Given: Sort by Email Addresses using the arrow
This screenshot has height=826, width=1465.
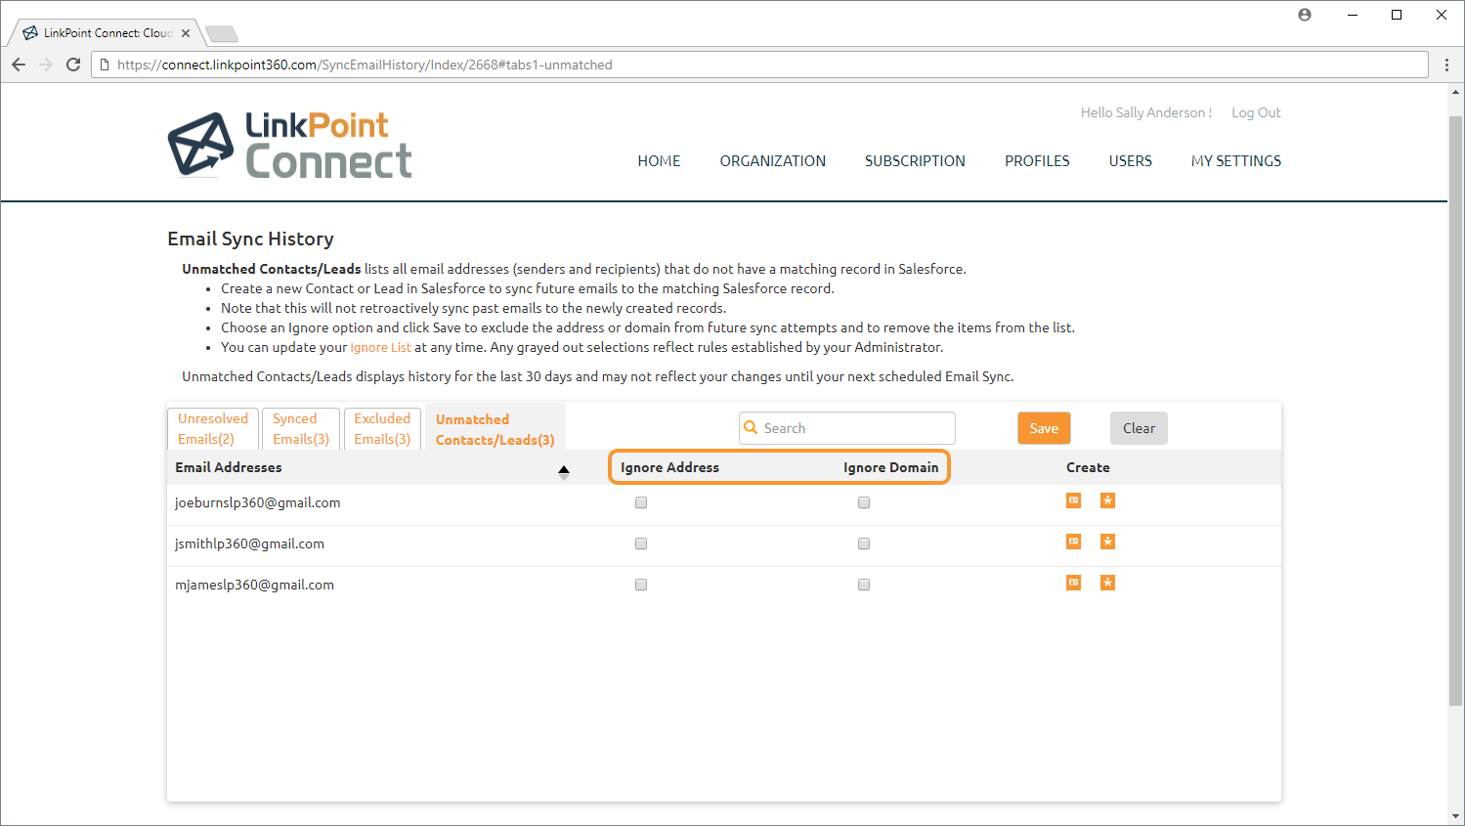Looking at the screenshot, I should tap(564, 471).
